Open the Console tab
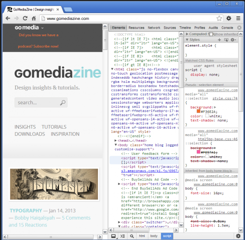The width and height of the screenshot is (245, 240). 227,28
